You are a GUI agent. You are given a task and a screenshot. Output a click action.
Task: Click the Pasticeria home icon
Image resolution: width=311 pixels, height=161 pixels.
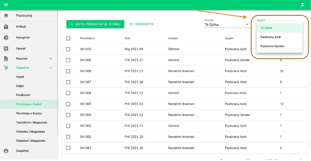(x=6, y=16)
